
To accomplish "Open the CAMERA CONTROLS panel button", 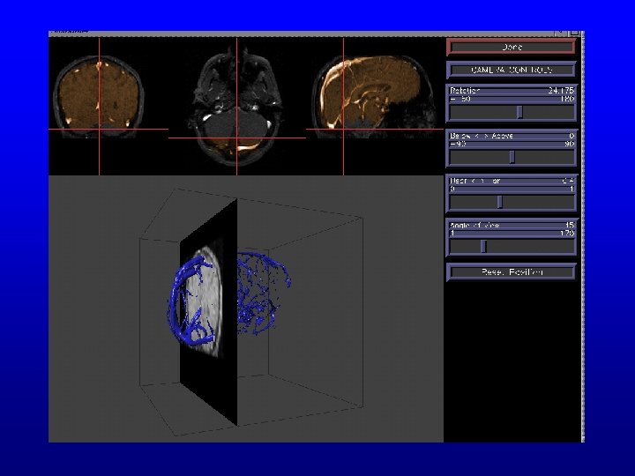I will [x=512, y=70].
